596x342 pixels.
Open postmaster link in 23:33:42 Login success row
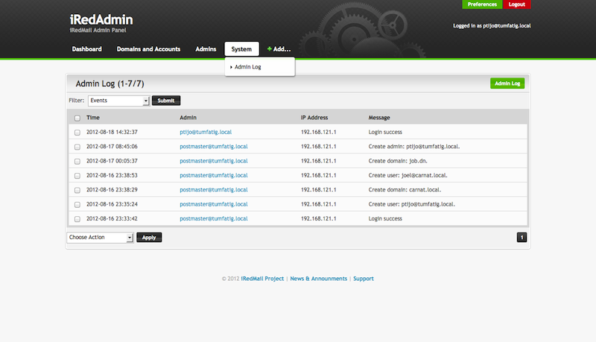pyautogui.click(x=214, y=219)
